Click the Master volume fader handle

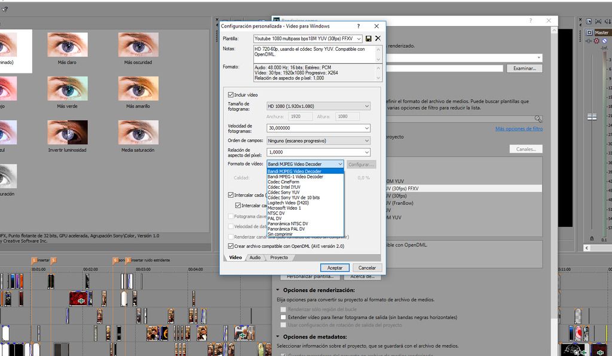[x=592, y=117]
